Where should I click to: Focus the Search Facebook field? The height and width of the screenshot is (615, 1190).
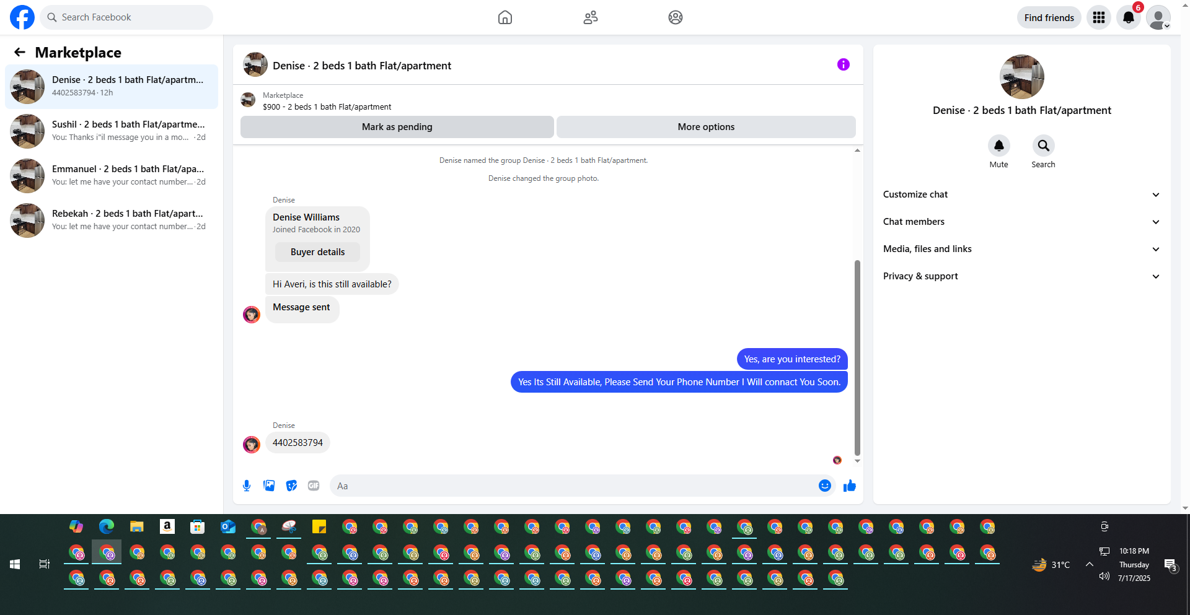(x=126, y=17)
